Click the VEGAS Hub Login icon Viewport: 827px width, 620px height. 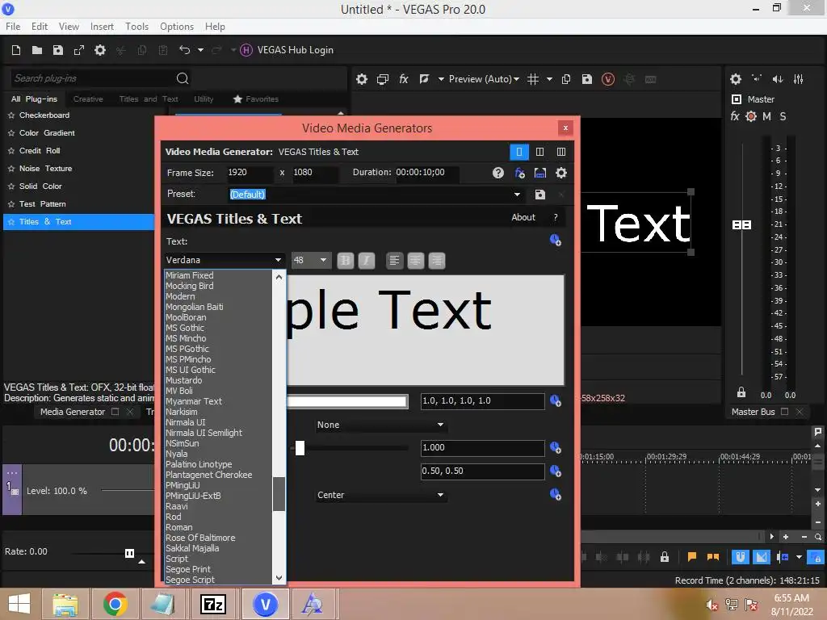click(x=246, y=50)
